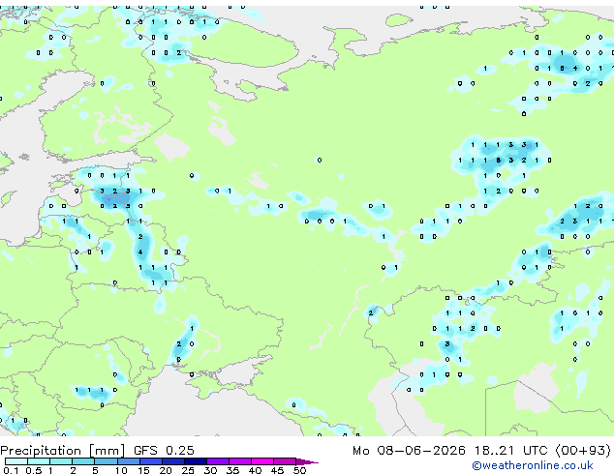
Task: Select the 35–40 mm legend color swatch
Action: (239, 461)
